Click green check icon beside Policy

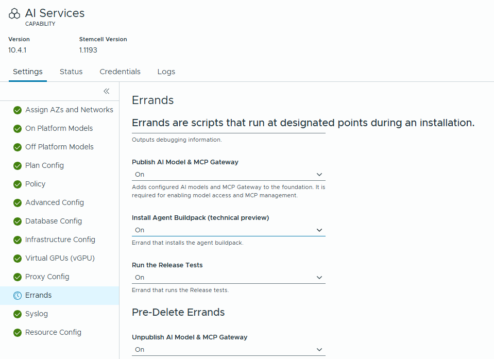(x=18, y=184)
